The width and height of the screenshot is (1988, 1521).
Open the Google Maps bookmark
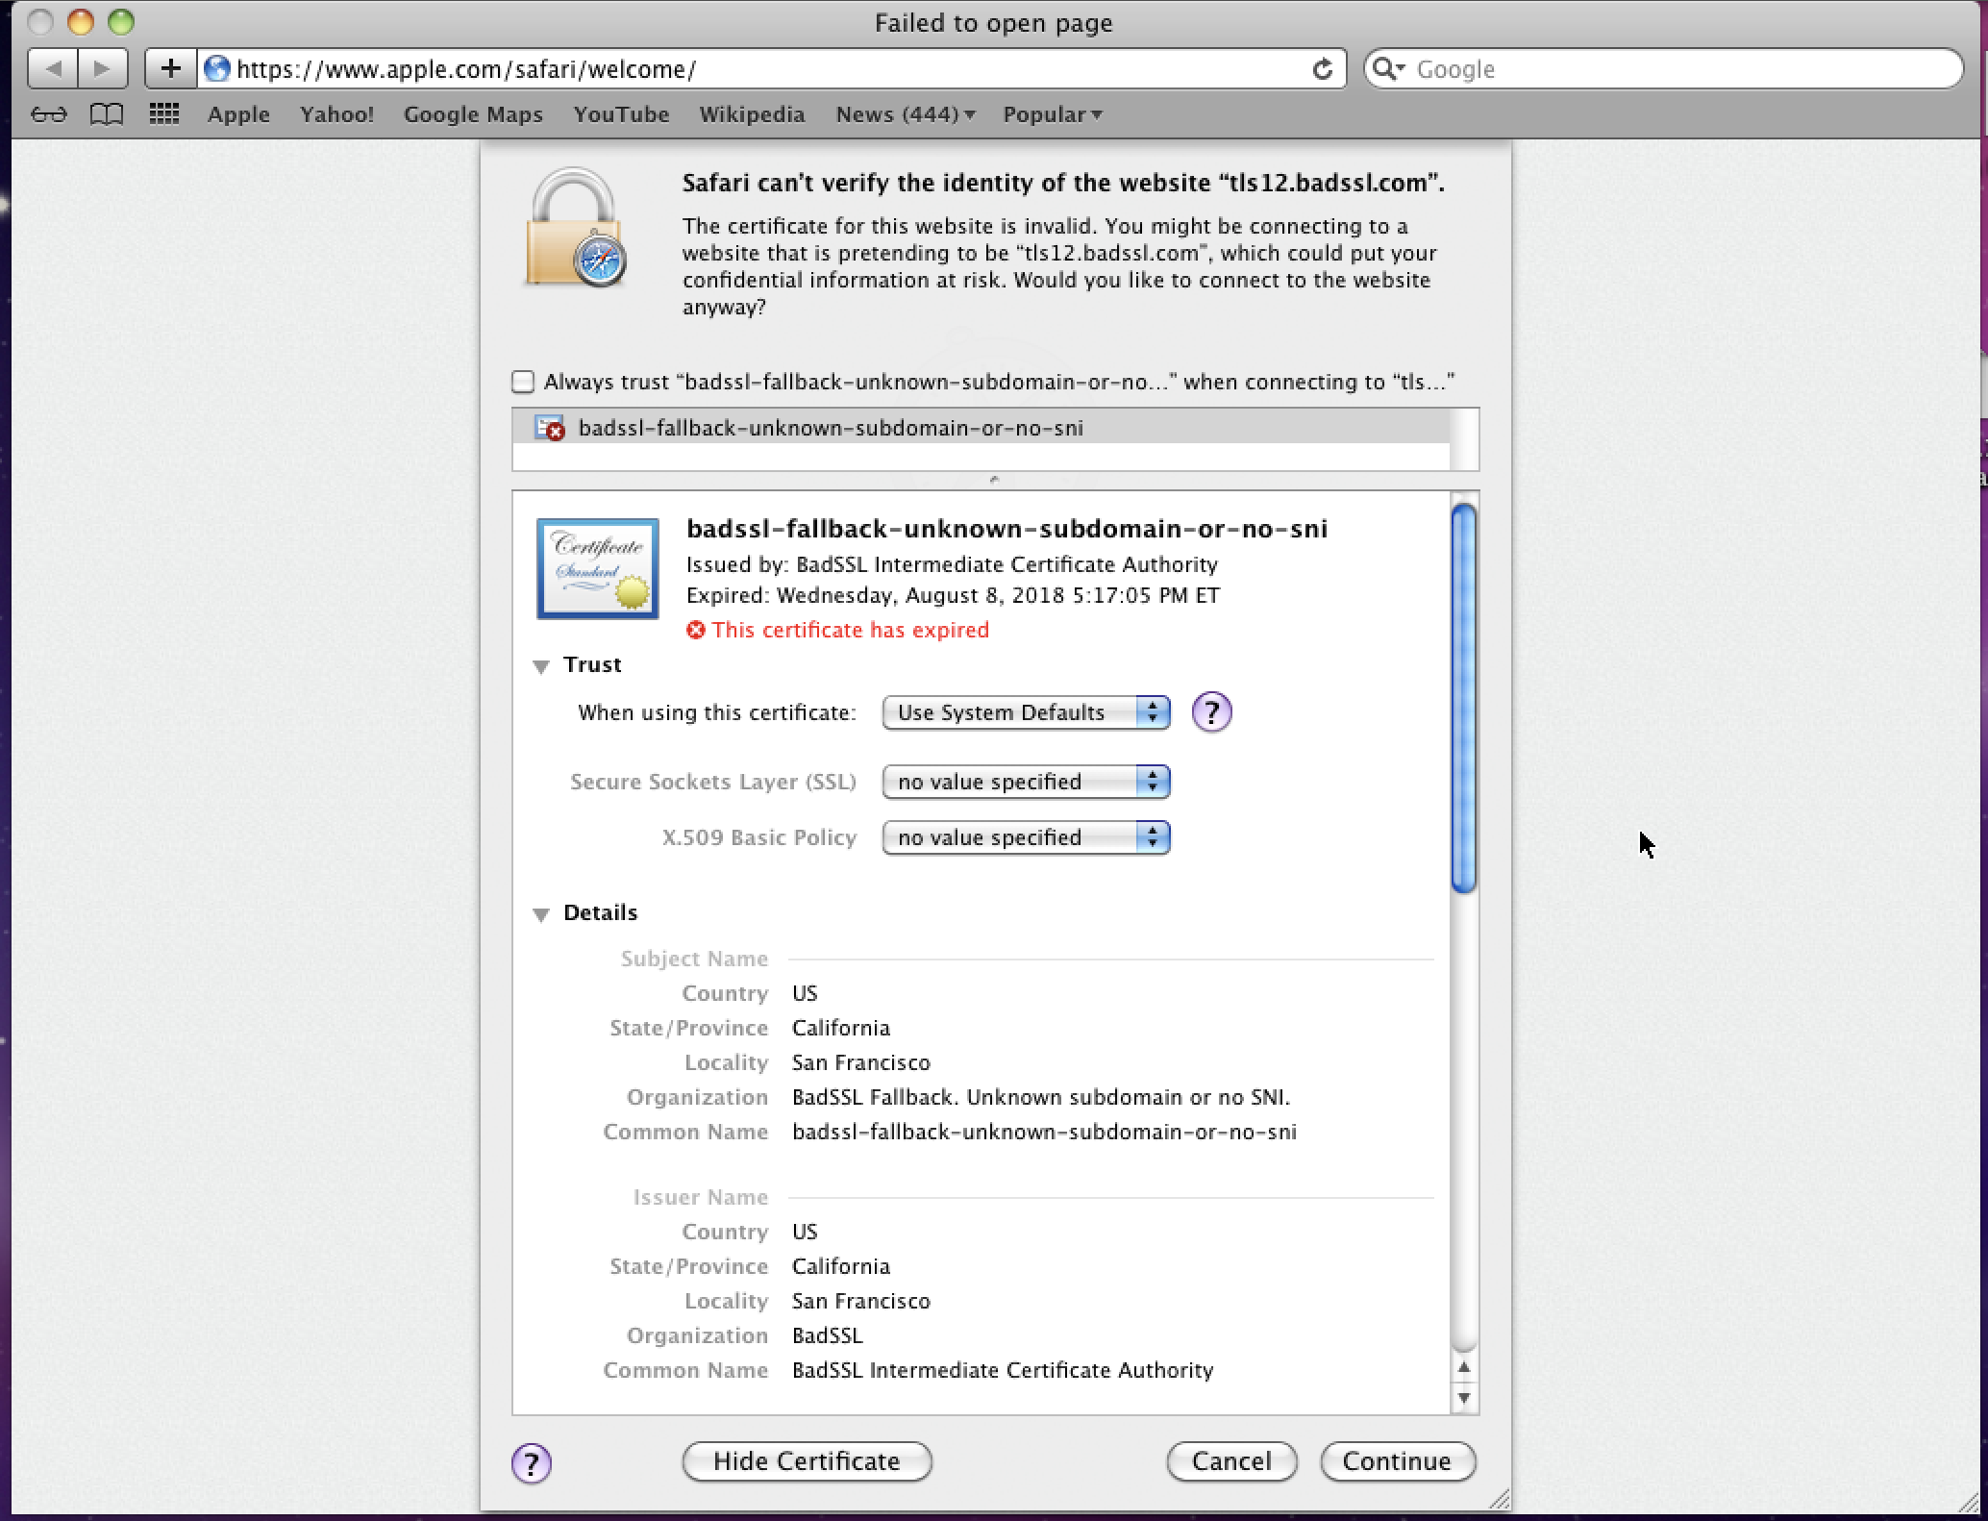click(473, 114)
